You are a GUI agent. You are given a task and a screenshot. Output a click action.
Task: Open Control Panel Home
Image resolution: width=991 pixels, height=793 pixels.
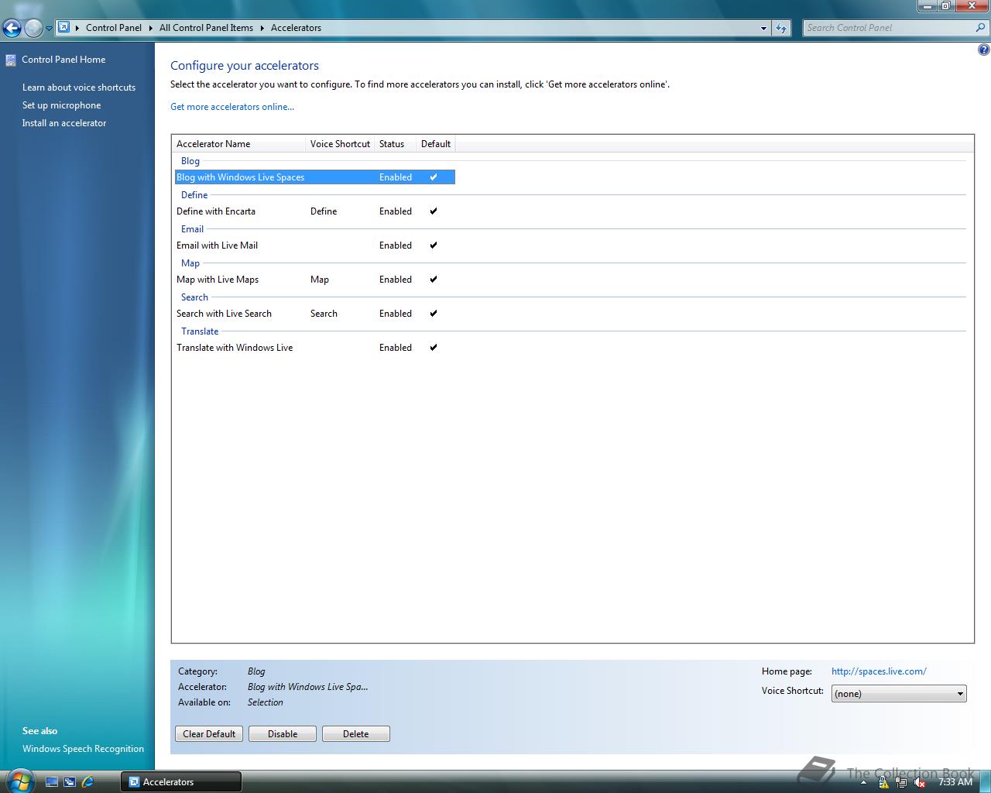(63, 60)
